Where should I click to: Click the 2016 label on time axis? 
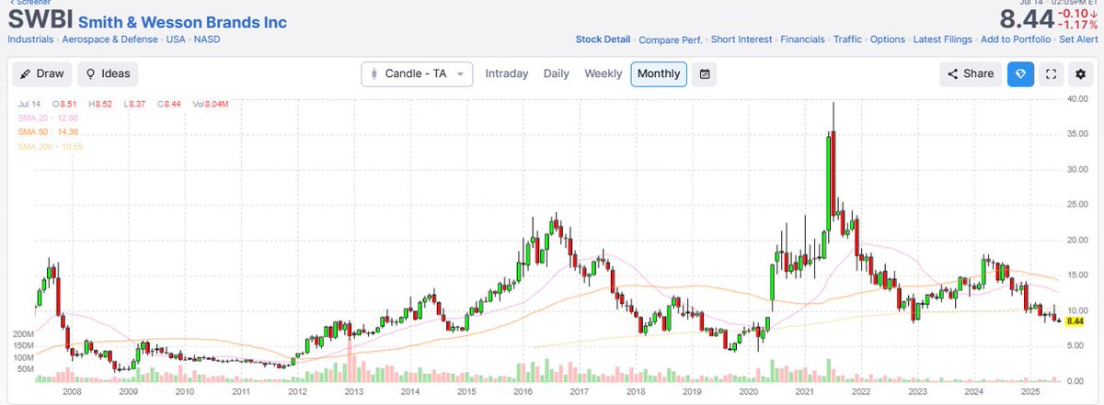pyautogui.click(x=522, y=390)
